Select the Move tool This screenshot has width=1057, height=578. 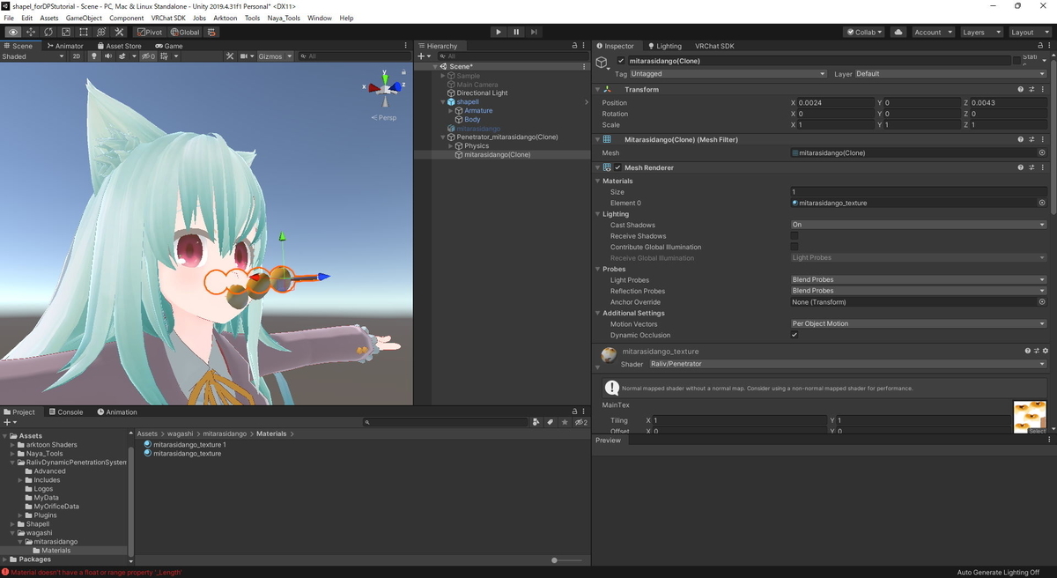point(29,32)
